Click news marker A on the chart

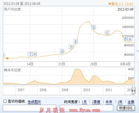(x=130, y=39)
